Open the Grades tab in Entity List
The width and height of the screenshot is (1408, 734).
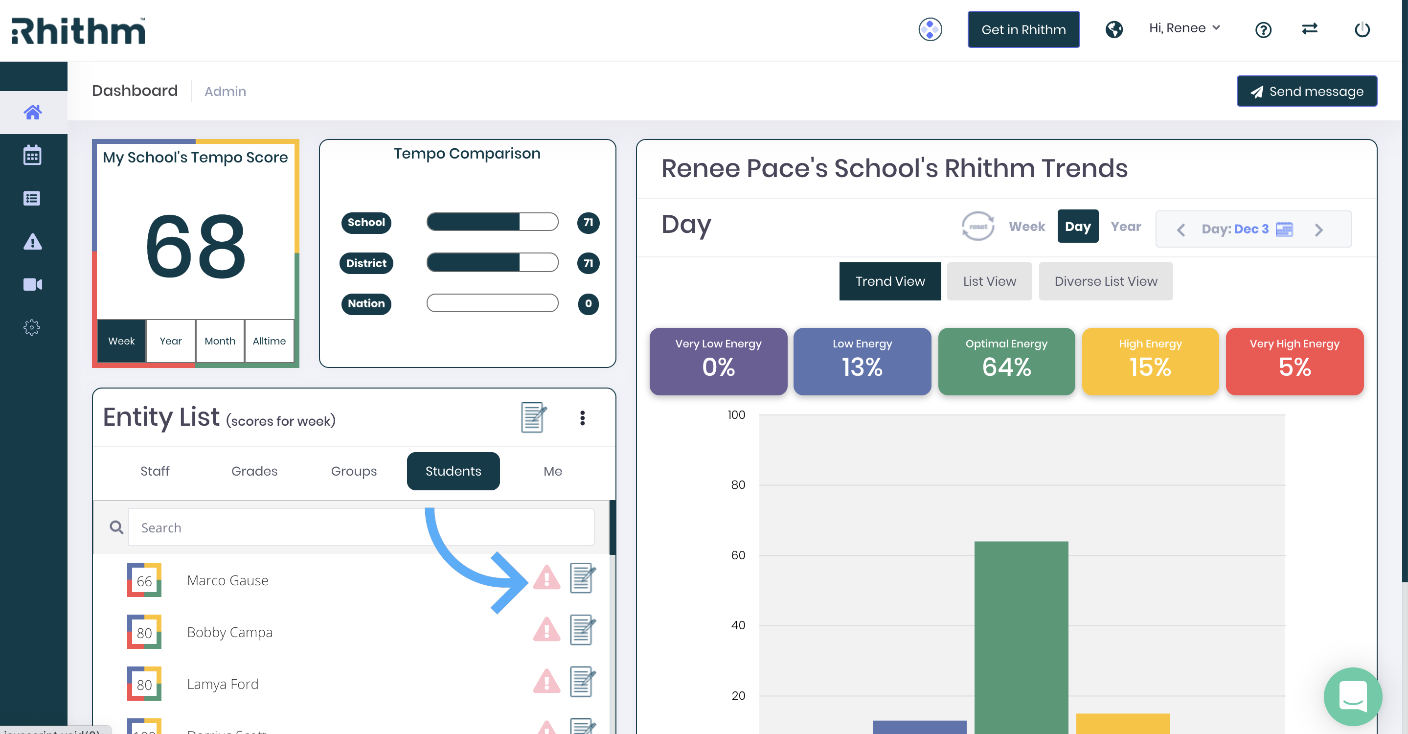point(254,471)
